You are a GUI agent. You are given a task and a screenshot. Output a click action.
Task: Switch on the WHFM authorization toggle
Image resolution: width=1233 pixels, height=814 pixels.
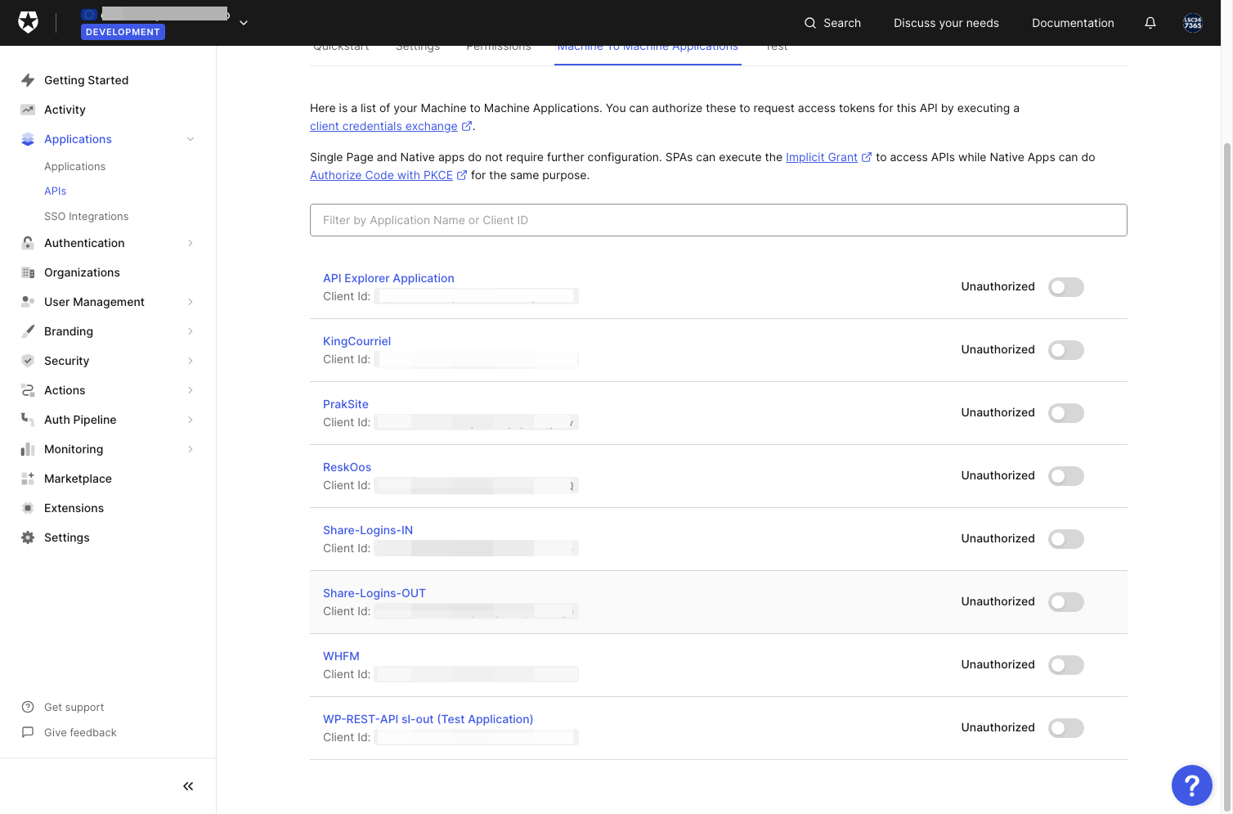pyautogui.click(x=1066, y=665)
